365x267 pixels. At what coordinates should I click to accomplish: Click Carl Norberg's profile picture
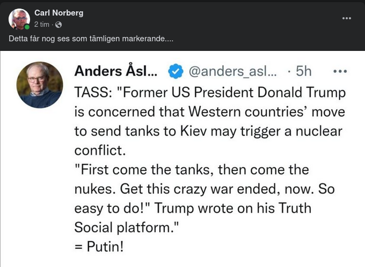click(19, 19)
